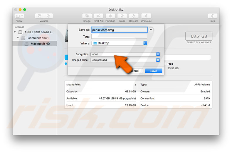Click the Desktop folder icon in Where
This screenshot has height=153, width=232.
[95, 43]
